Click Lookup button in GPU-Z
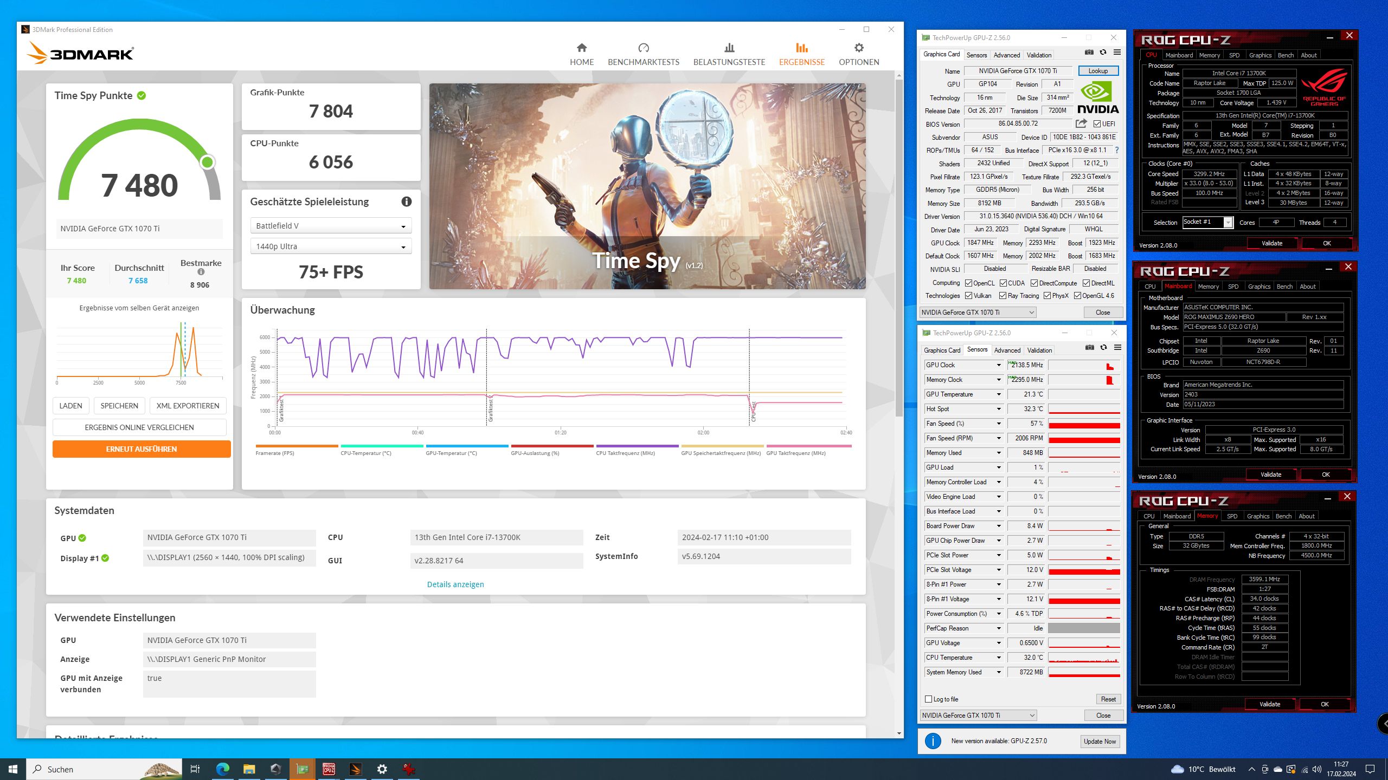This screenshot has width=1388, height=780. (1098, 71)
